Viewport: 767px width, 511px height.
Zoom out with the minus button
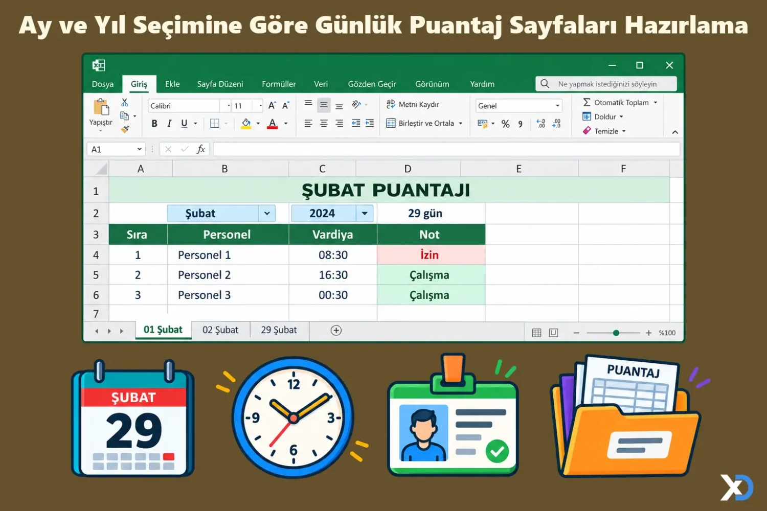[x=576, y=333]
